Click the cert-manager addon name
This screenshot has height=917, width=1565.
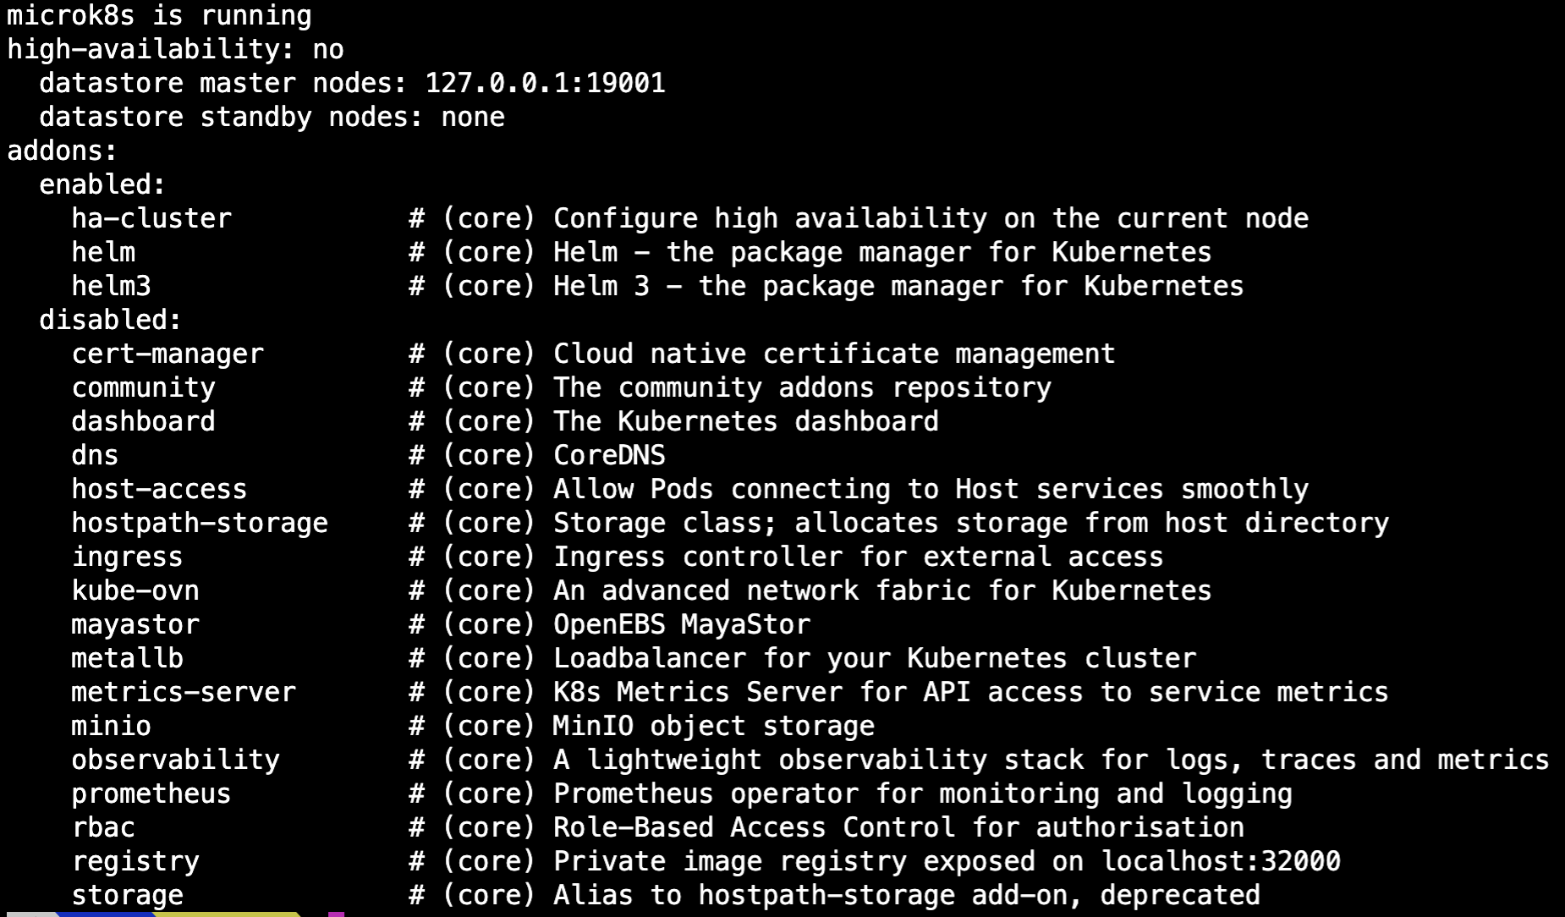click(167, 354)
